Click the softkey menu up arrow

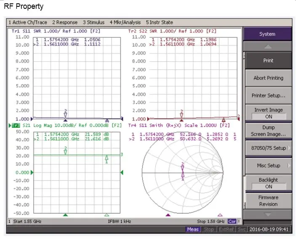[268, 46]
